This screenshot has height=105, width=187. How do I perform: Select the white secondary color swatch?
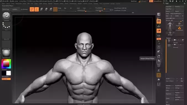pos(9,73)
